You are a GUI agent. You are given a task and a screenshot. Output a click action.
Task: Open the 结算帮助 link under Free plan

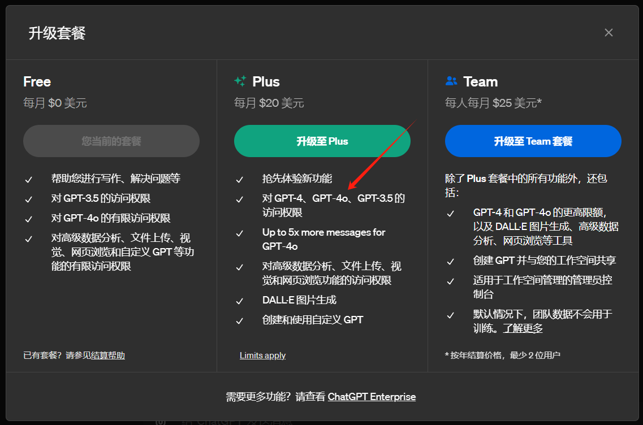107,355
